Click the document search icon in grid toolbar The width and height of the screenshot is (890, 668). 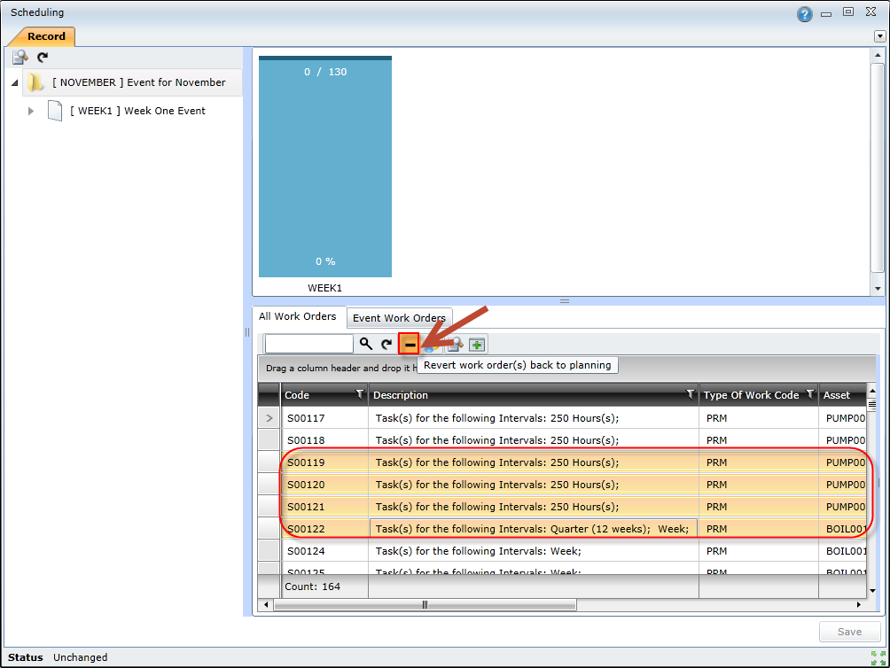pos(456,345)
